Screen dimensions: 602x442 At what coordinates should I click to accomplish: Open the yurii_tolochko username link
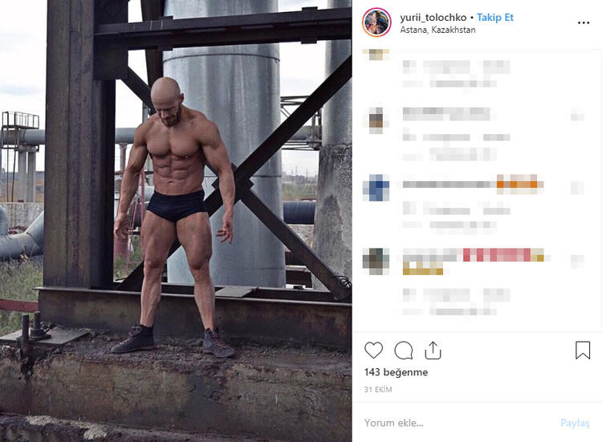click(433, 18)
